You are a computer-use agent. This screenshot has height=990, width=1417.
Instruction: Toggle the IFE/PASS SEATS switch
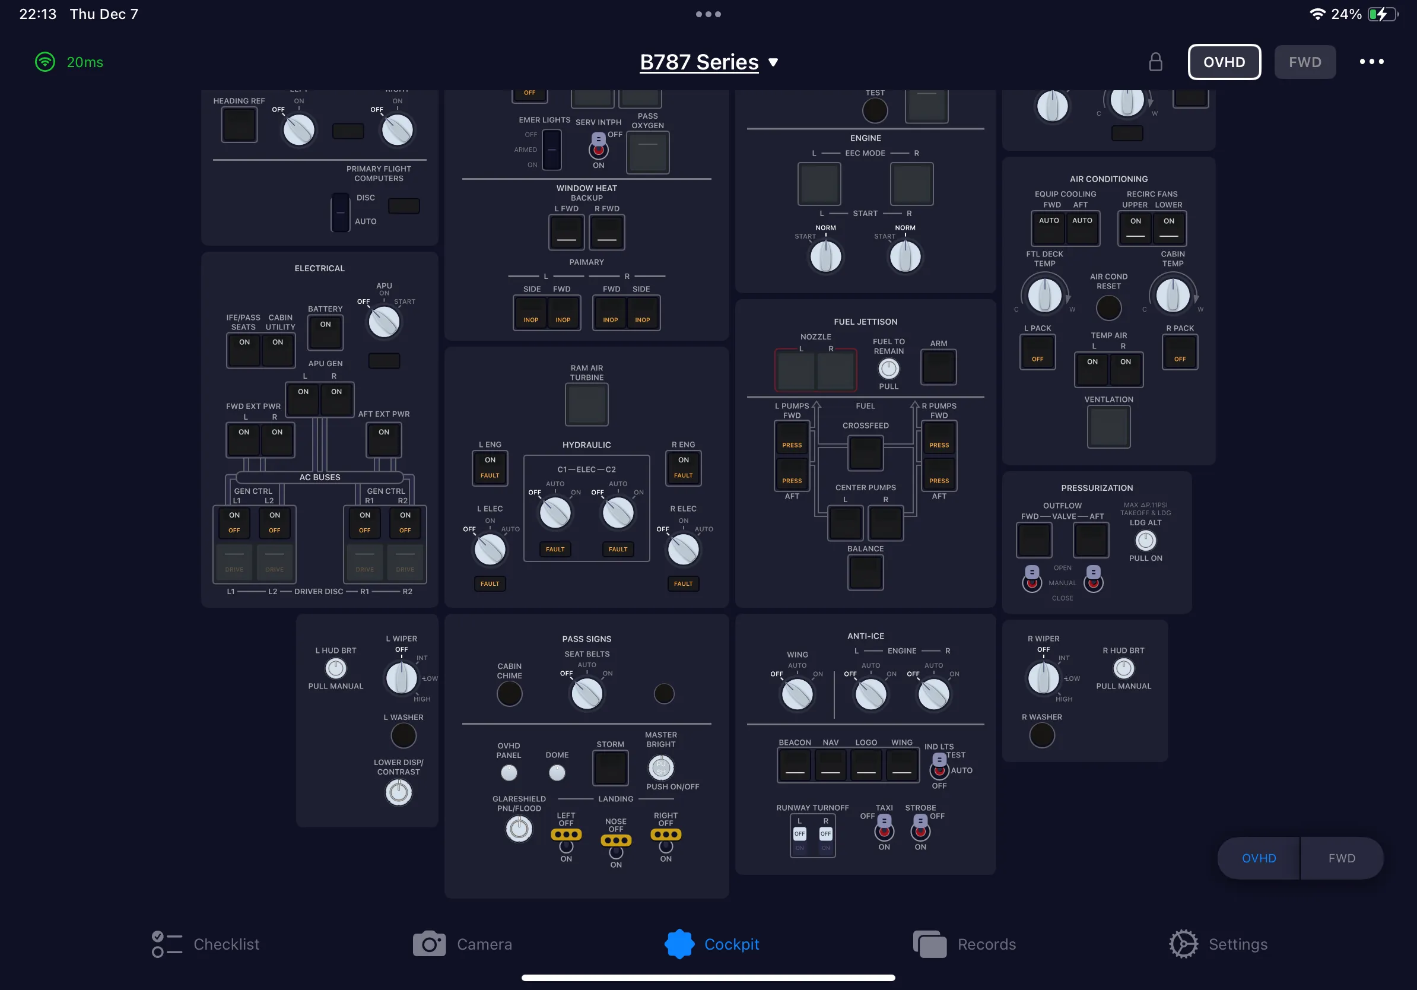(x=244, y=351)
